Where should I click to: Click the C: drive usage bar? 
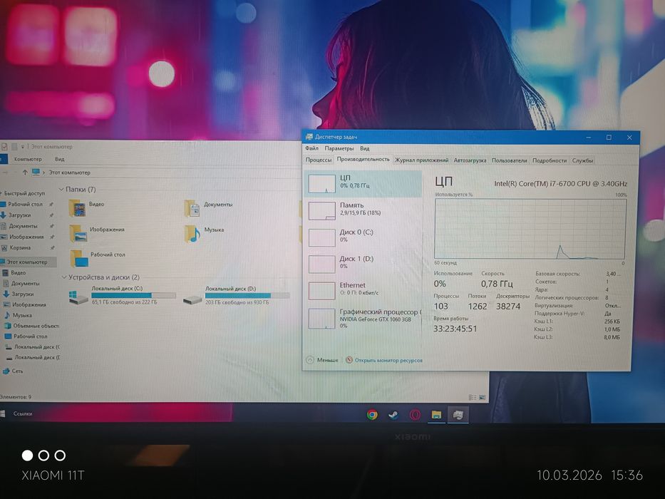click(133, 295)
